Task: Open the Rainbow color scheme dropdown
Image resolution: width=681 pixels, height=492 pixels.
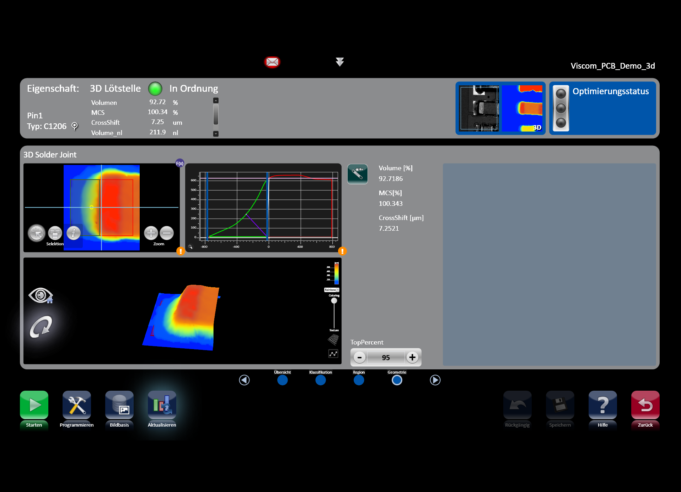Action: pyautogui.click(x=332, y=290)
